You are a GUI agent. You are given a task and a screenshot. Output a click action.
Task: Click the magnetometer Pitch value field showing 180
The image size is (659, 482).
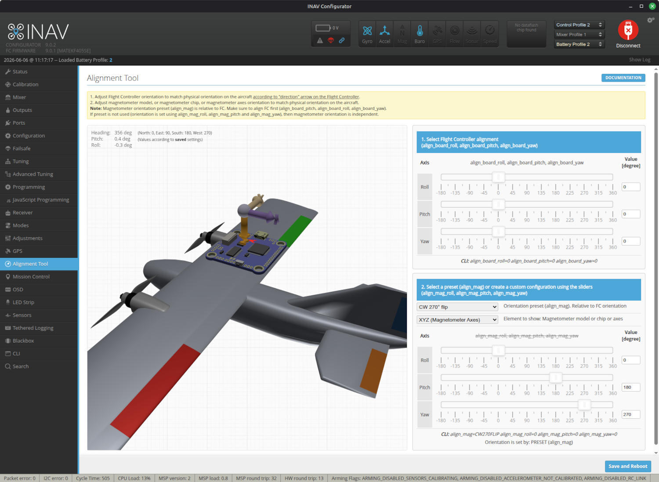point(631,387)
